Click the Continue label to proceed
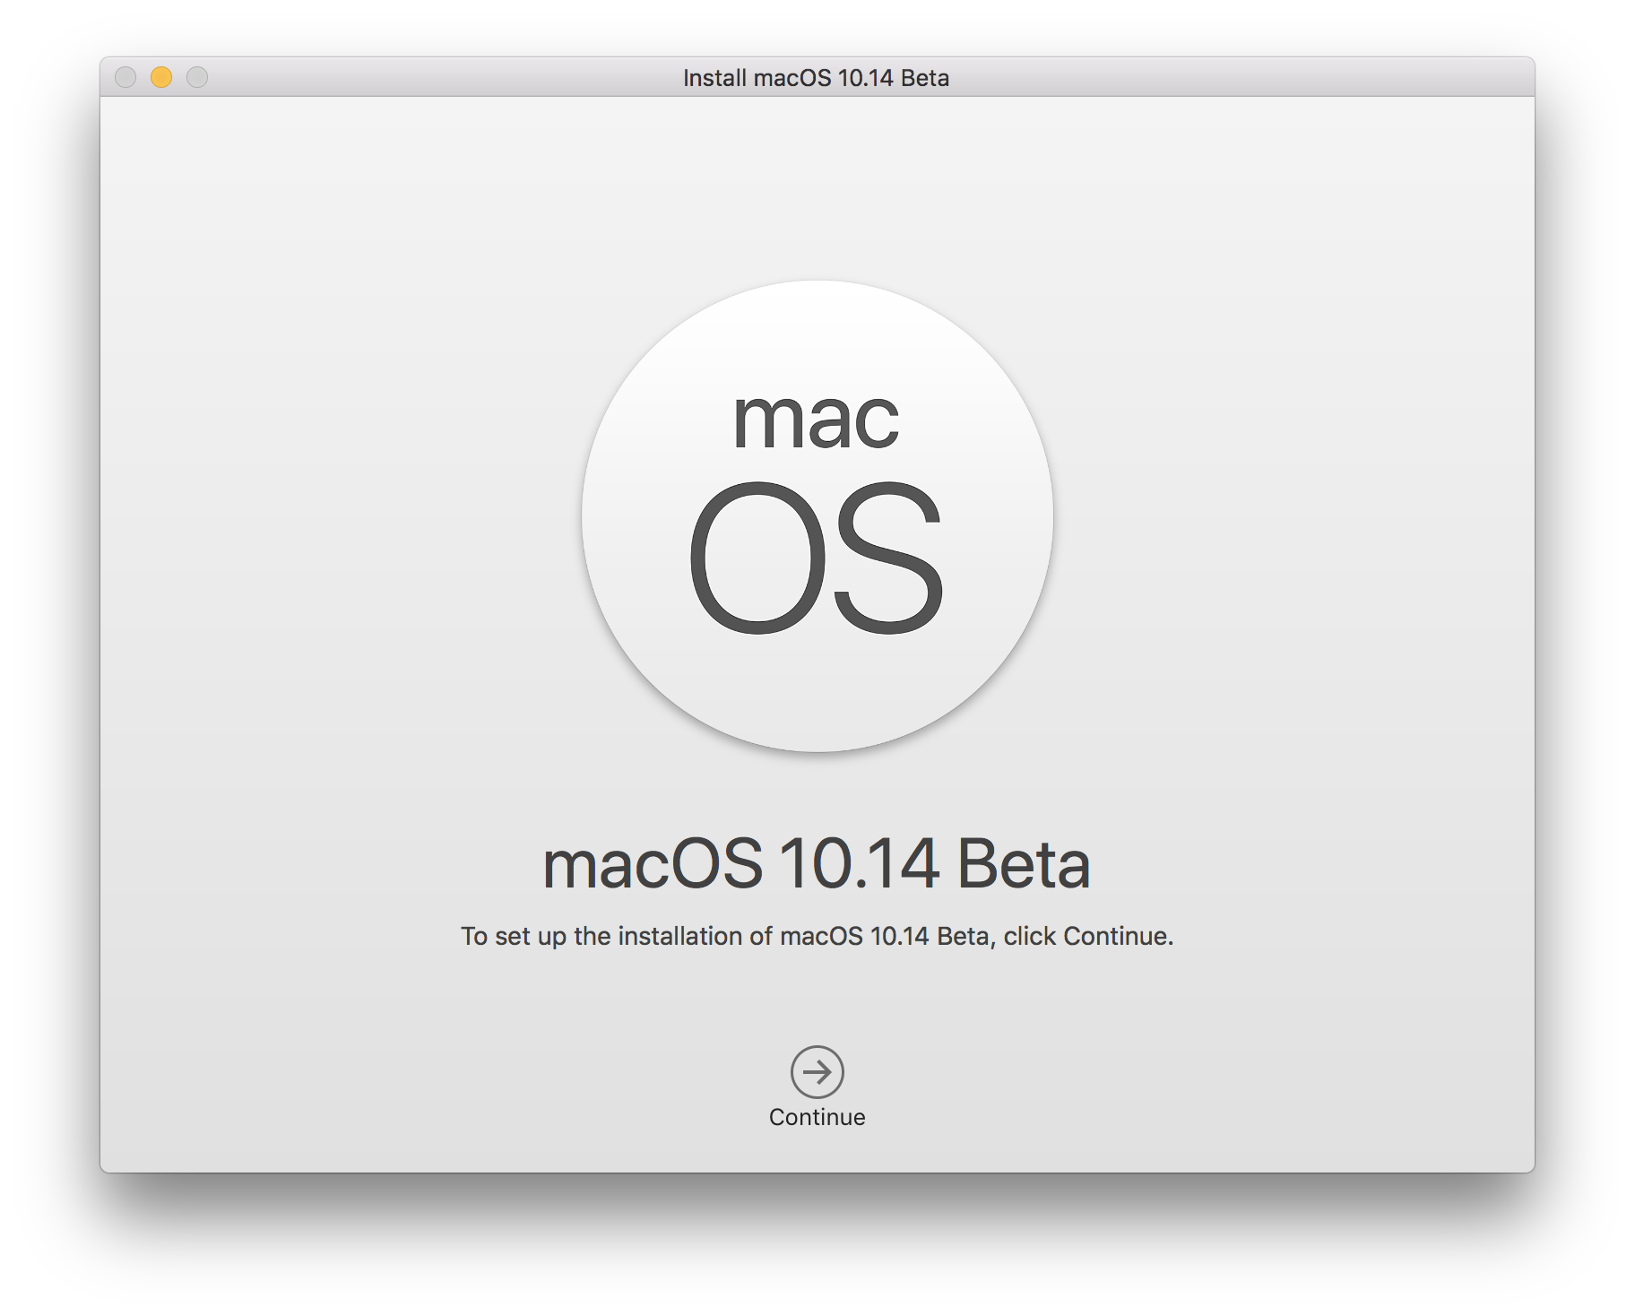1635x1316 pixels. [x=817, y=1117]
